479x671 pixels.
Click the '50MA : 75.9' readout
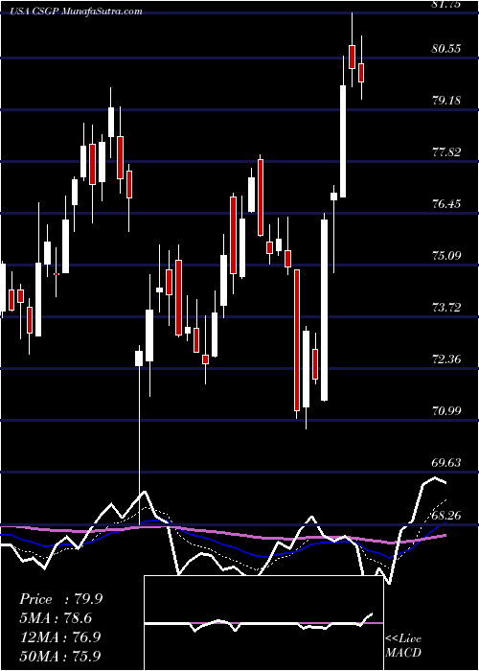(60, 656)
